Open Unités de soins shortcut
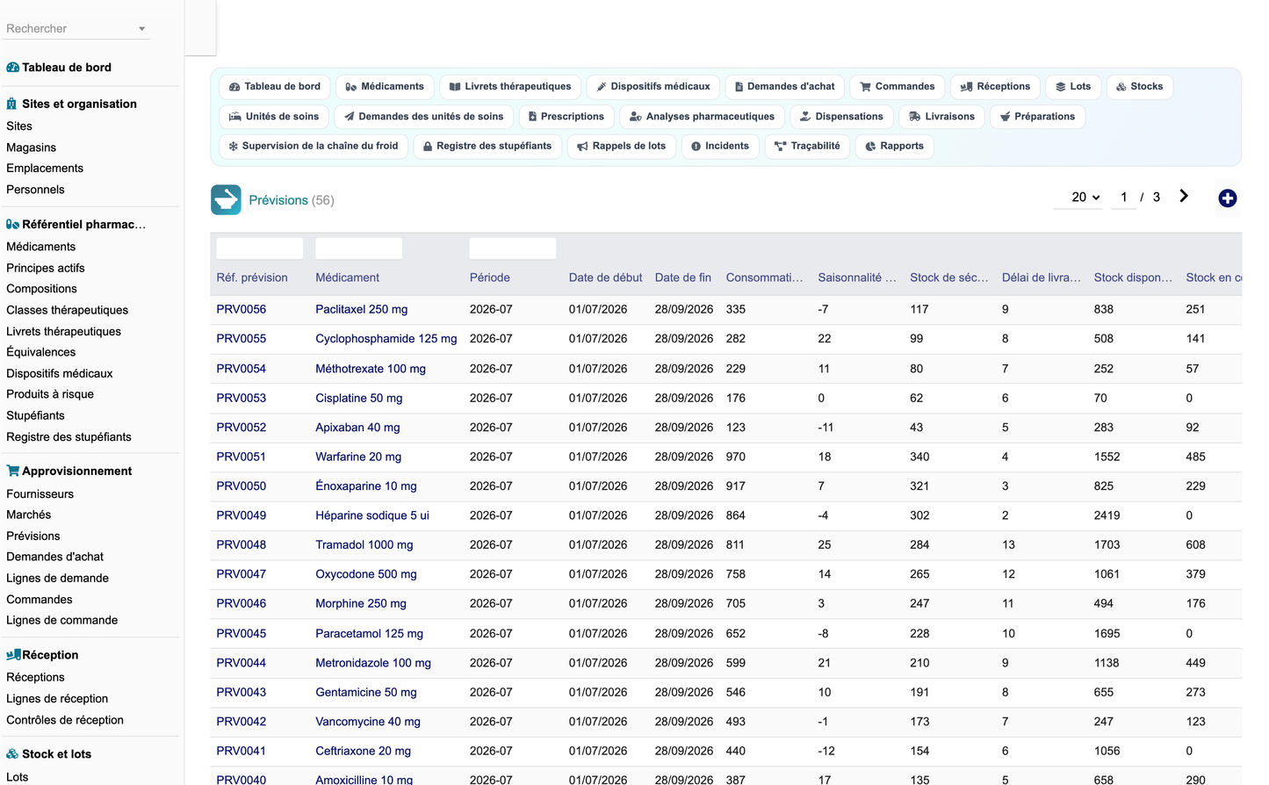The width and height of the screenshot is (1269, 785). coord(274,117)
